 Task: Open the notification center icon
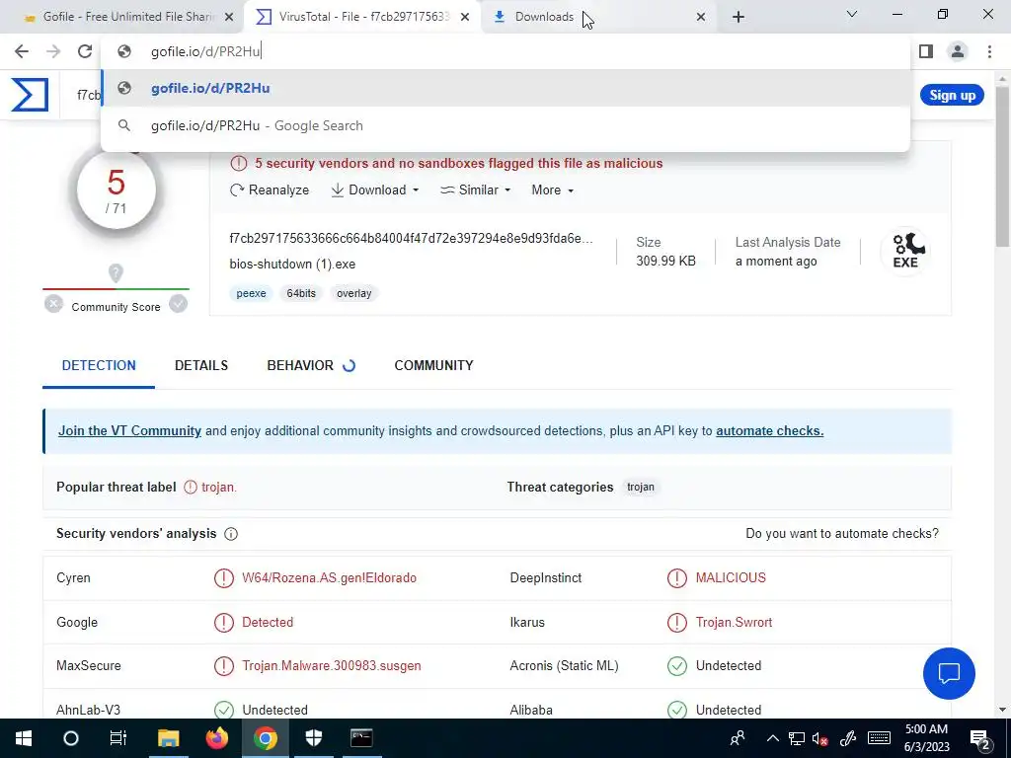tap(980, 738)
